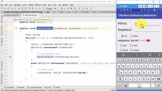Click the Open folder toolbar icon

[x=2, y=8]
